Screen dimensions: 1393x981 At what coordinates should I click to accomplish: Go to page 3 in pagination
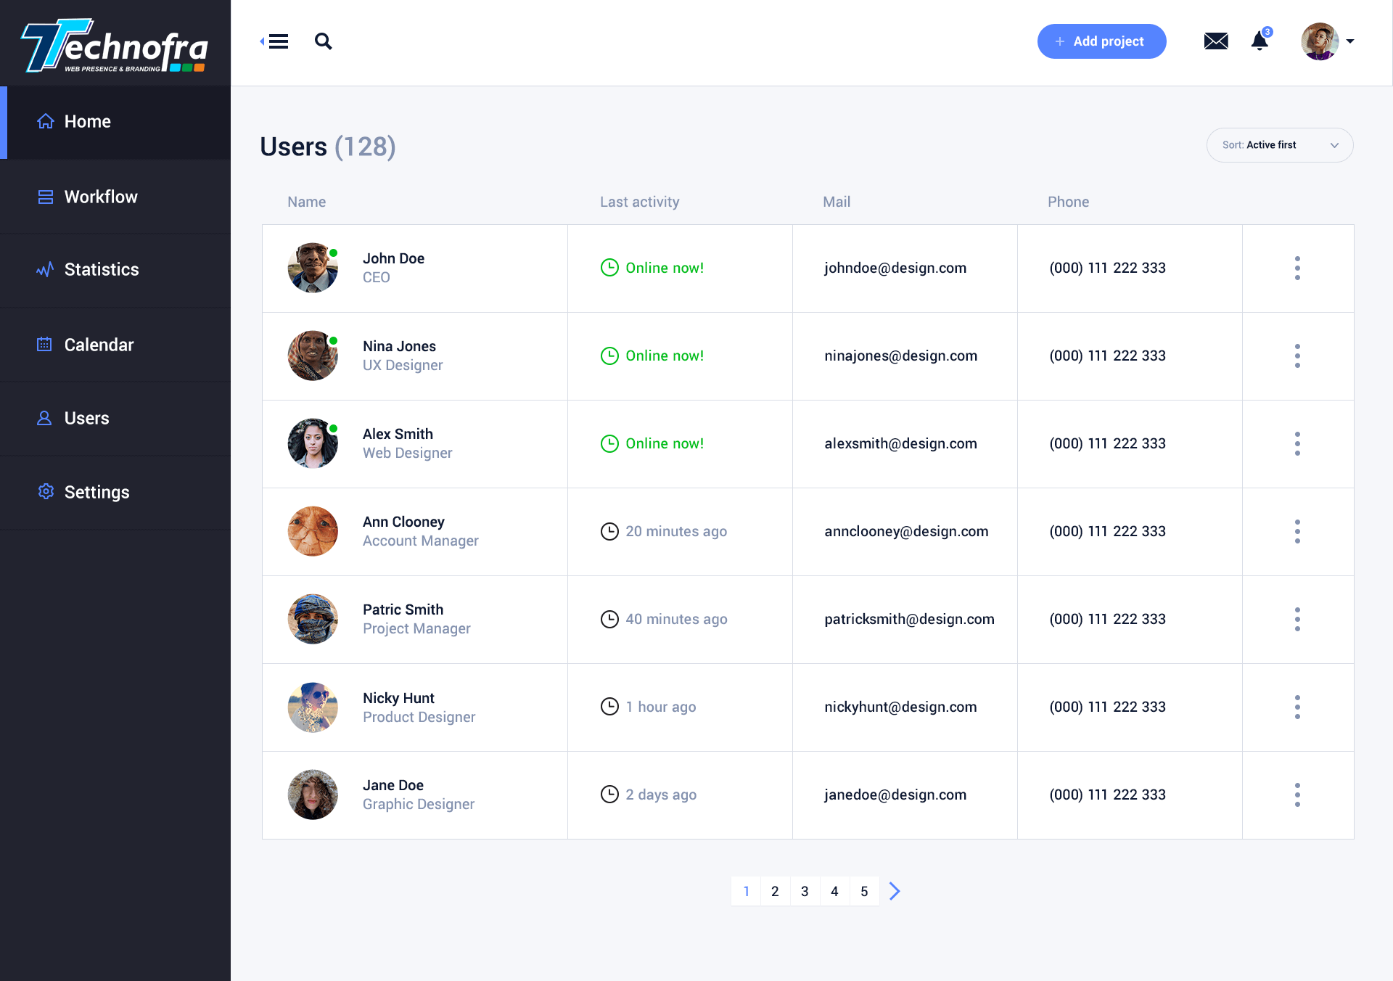(x=805, y=891)
